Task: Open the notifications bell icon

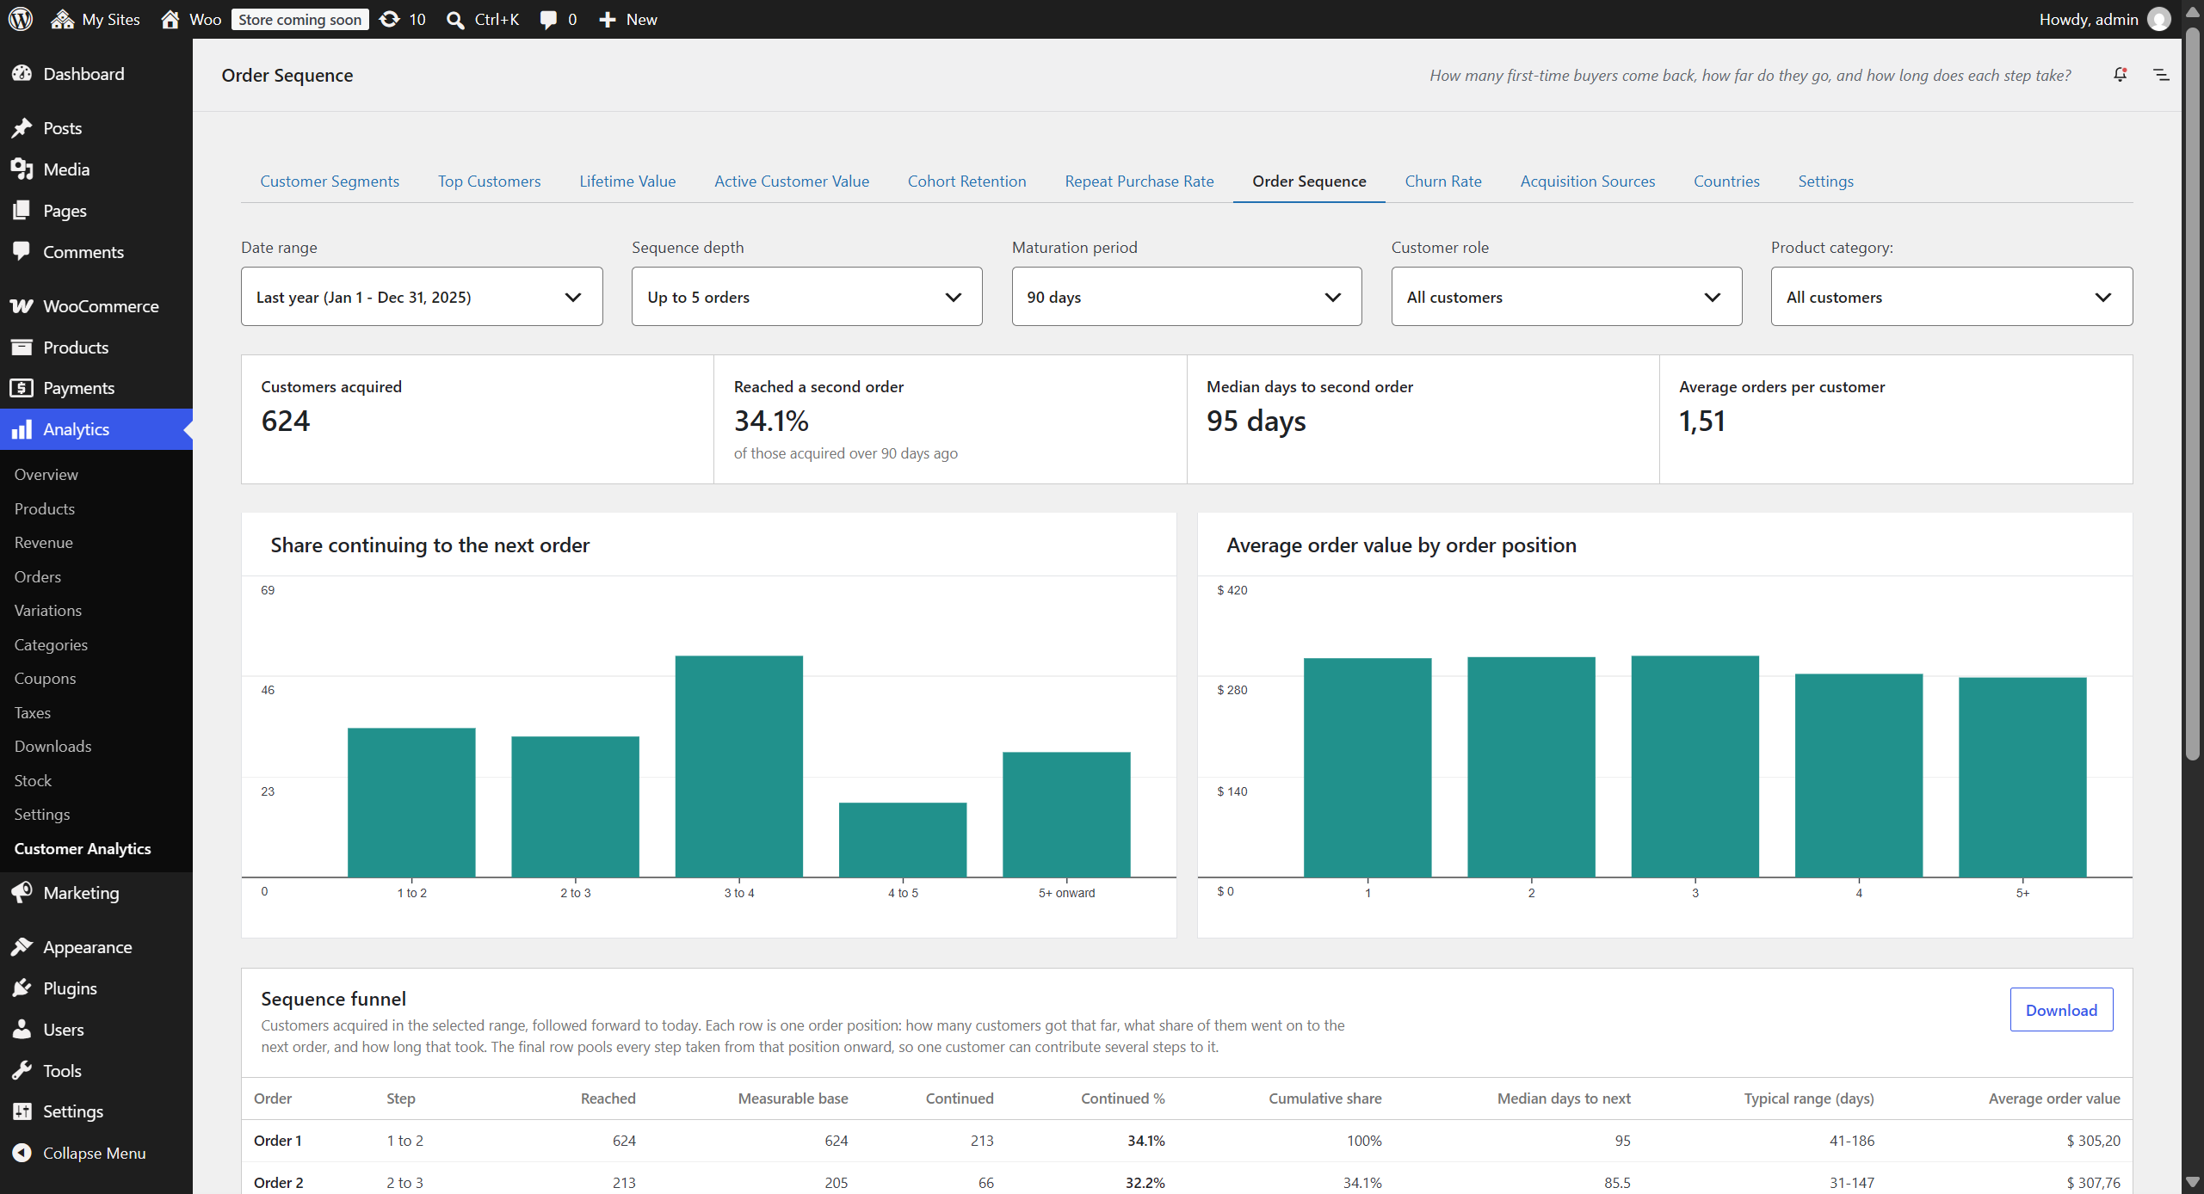Action: pyautogui.click(x=2120, y=75)
